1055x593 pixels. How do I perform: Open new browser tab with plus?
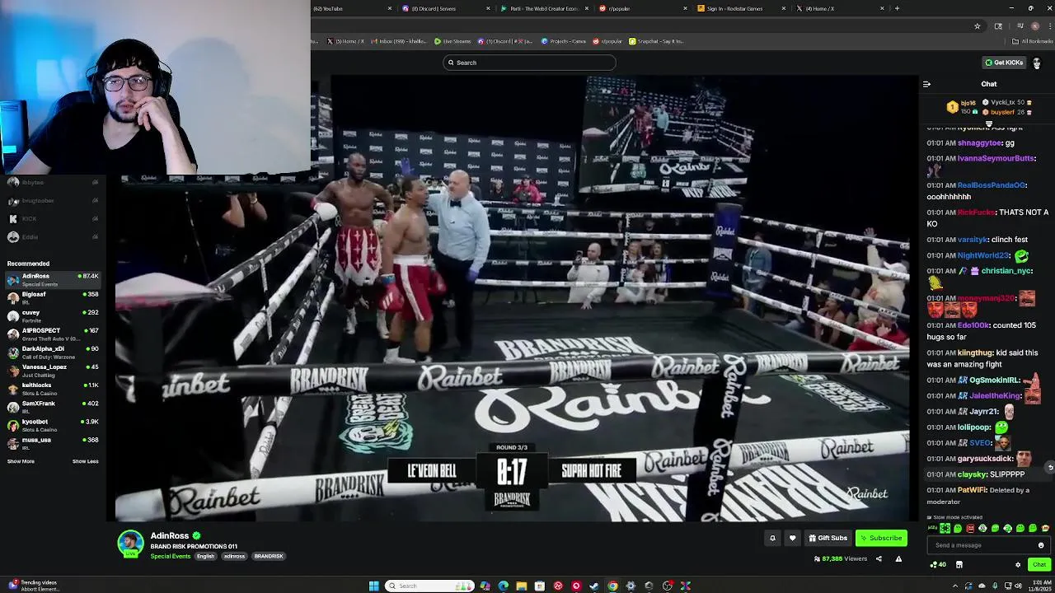coord(897,8)
